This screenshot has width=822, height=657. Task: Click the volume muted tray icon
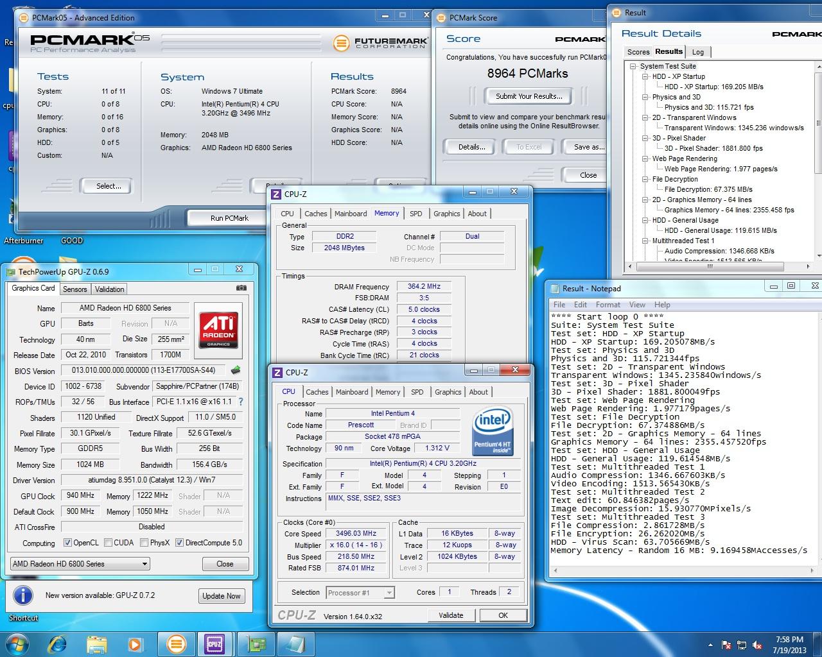[x=758, y=645]
